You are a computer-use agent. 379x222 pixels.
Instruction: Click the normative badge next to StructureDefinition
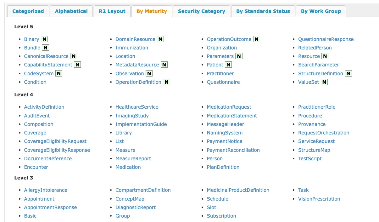348,73
